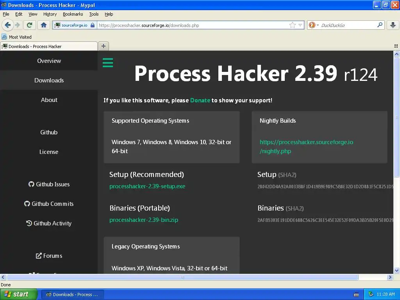This screenshot has height=300, width=400.
Task: Click the vertical scrollbar down arrow
Action: click(396, 270)
